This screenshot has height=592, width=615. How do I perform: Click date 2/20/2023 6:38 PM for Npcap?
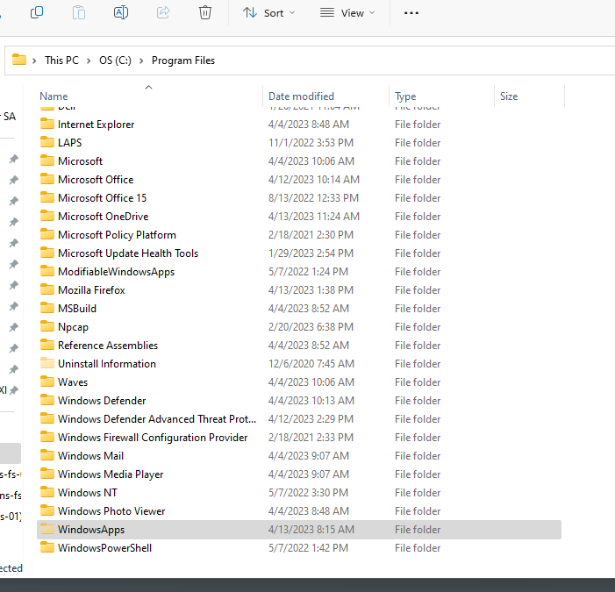[311, 327]
